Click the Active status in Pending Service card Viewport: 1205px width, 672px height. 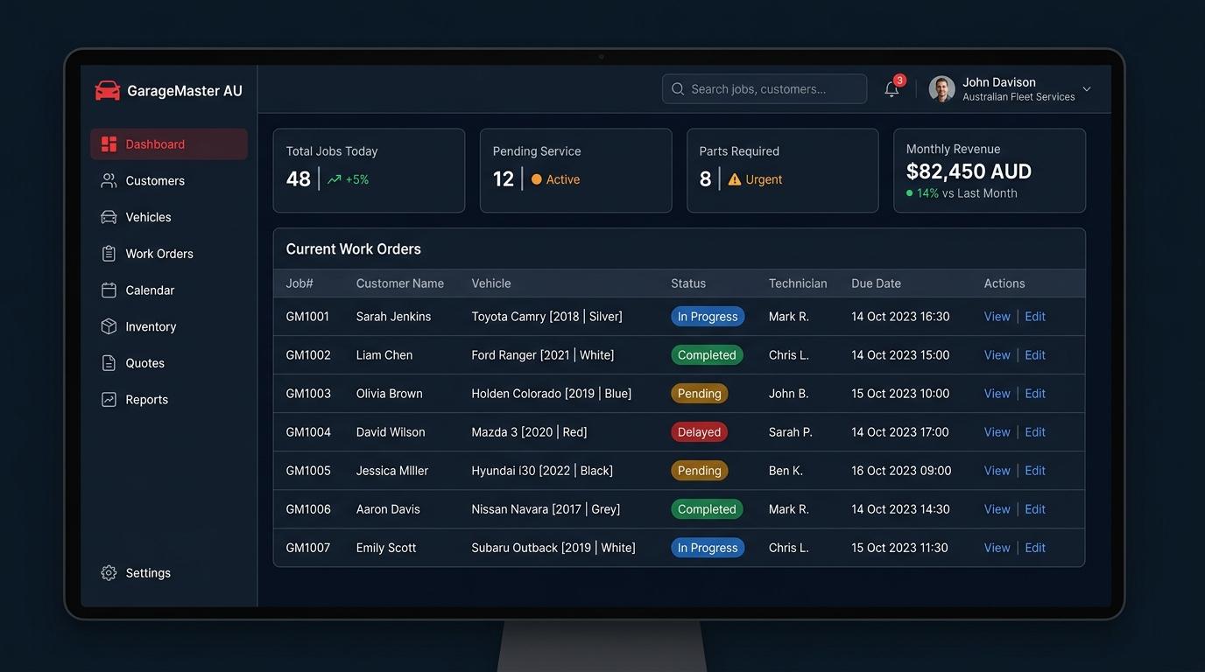[555, 179]
